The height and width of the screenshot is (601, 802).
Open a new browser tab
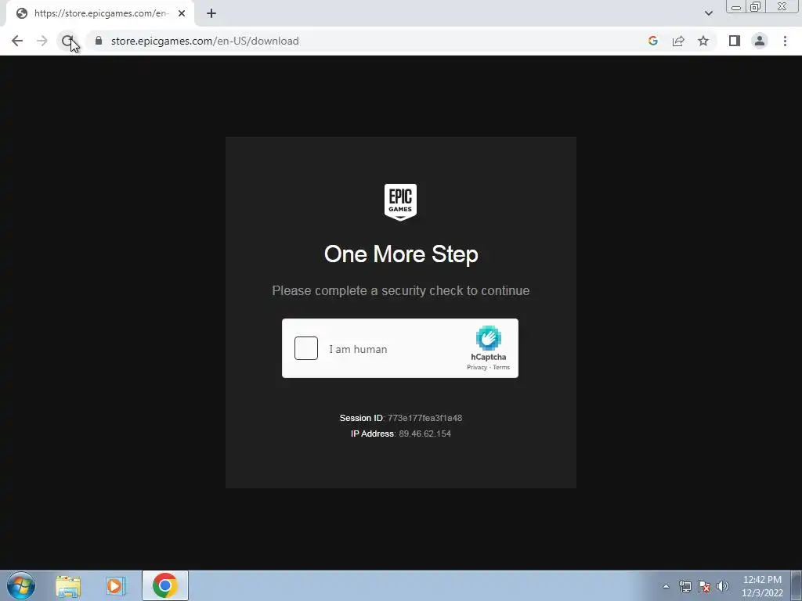tap(211, 13)
